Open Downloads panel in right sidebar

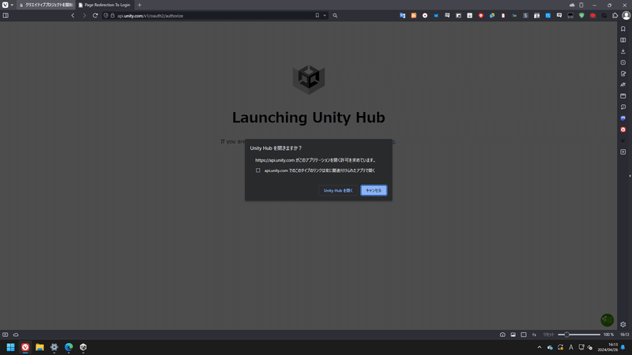[623, 51]
